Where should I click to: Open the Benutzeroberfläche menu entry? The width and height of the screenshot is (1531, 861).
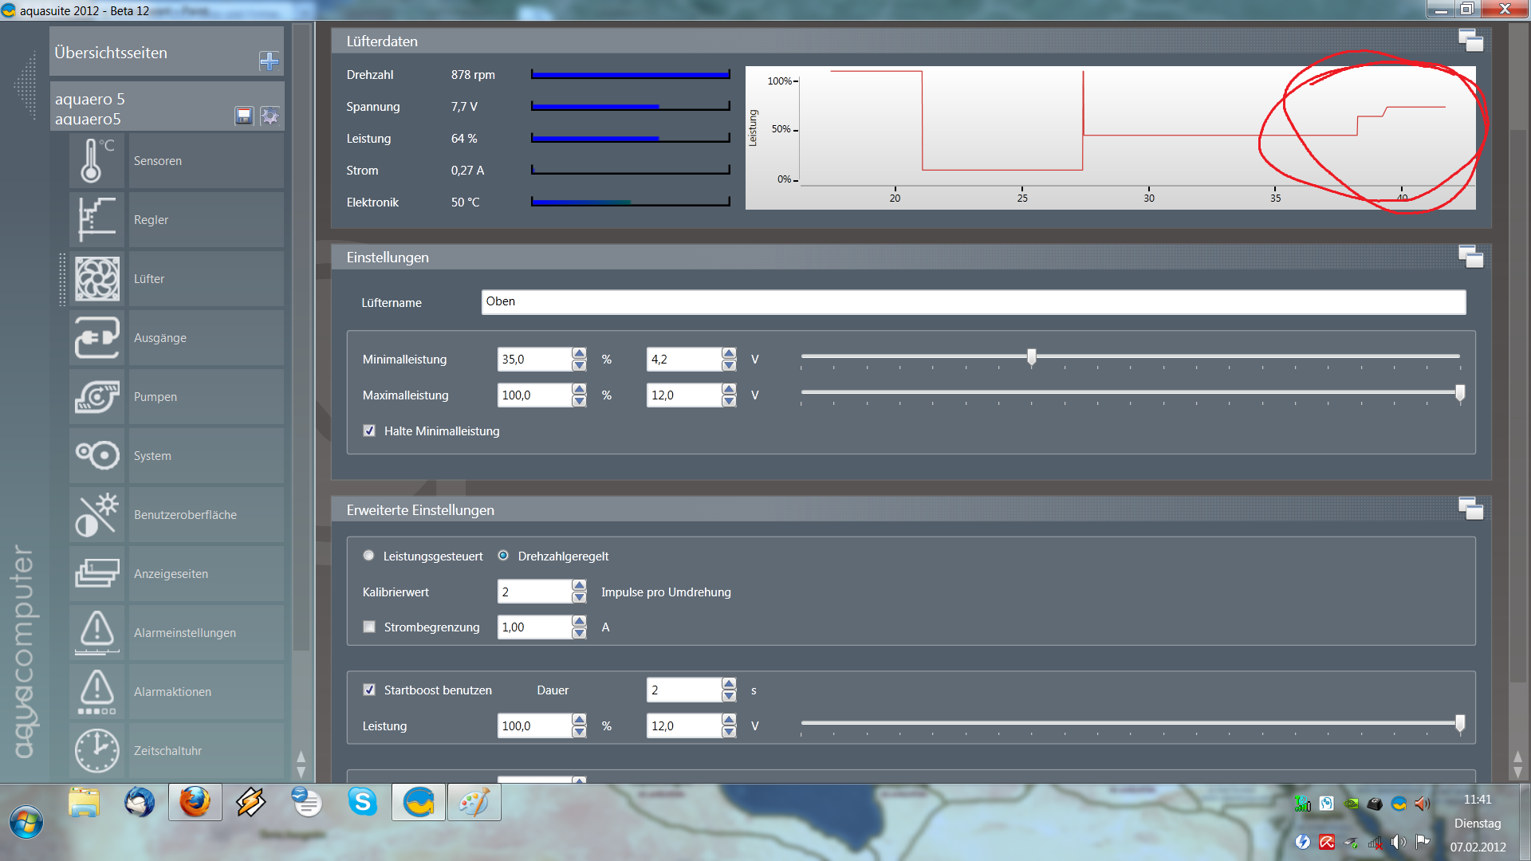[x=185, y=515]
